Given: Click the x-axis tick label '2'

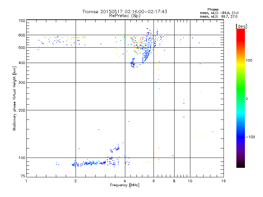Looking at the screenshot, I should pos(76,181).
